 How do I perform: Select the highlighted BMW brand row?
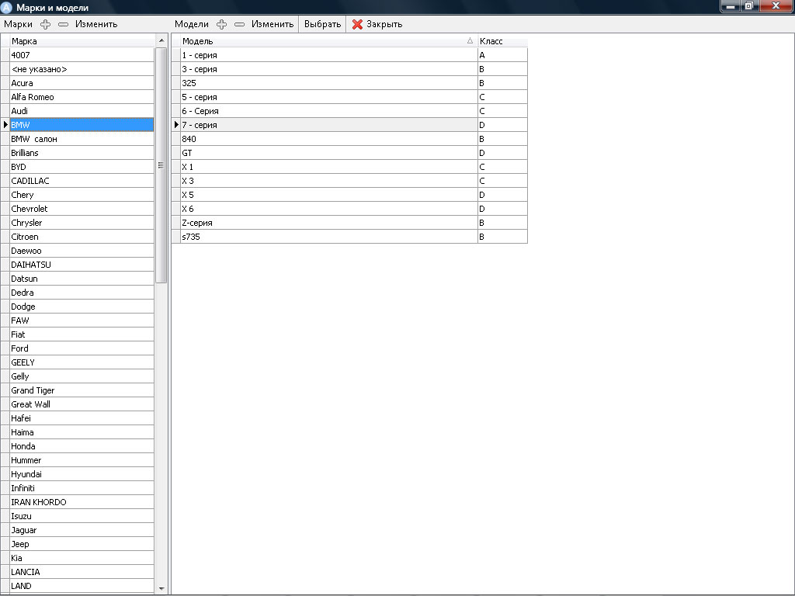pos(82,125)
